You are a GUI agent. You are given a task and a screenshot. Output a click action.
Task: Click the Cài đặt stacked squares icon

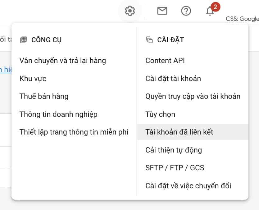pyautogui.click(x=149, y=40)
